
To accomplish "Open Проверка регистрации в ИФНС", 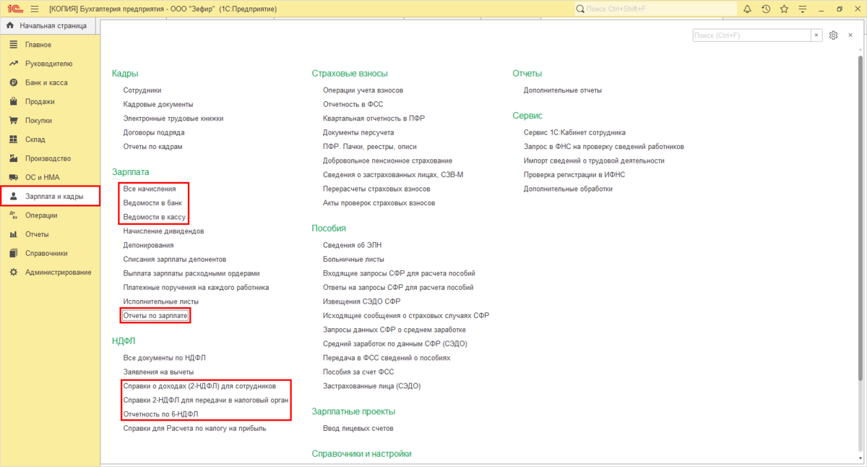I will click(x=574, y=175).
